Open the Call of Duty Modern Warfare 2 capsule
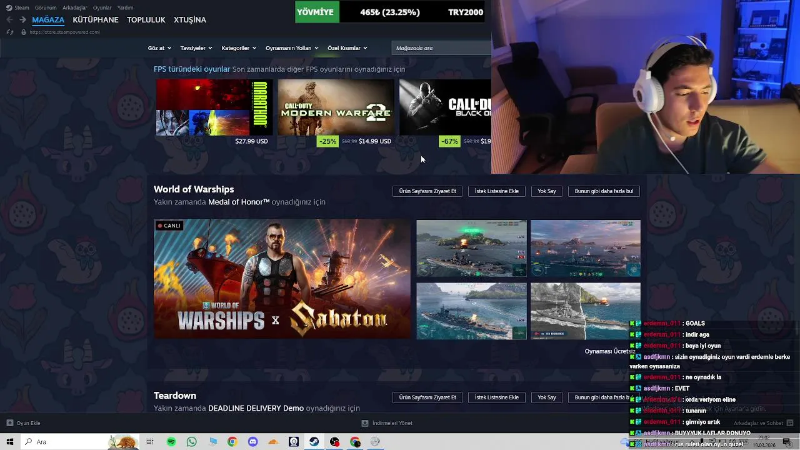 point(336,107)
